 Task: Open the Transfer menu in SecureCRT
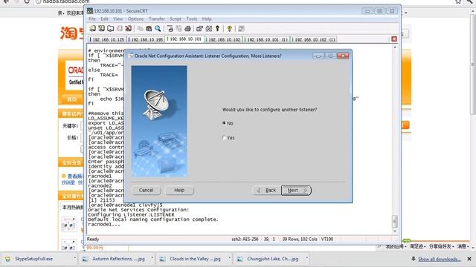(x=157, y=19)
